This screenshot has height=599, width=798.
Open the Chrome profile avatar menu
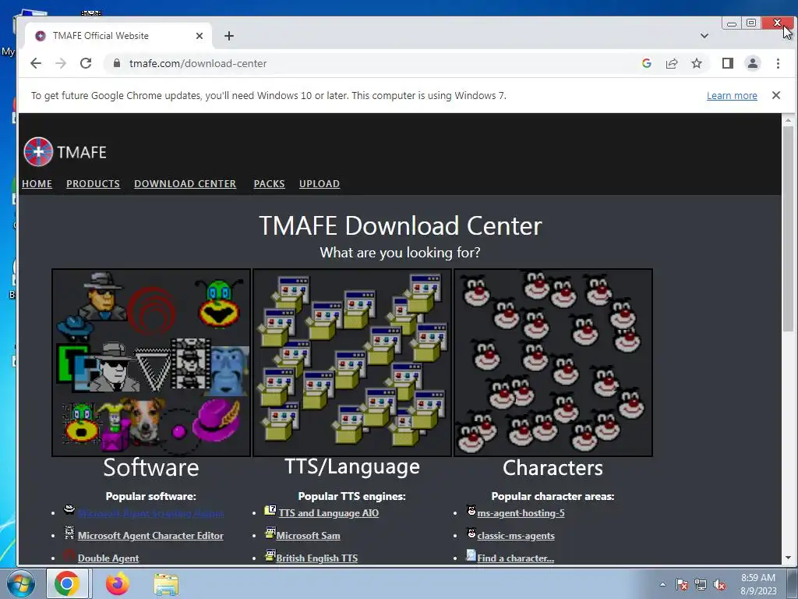pyautogui.click(x=753, y=63)
